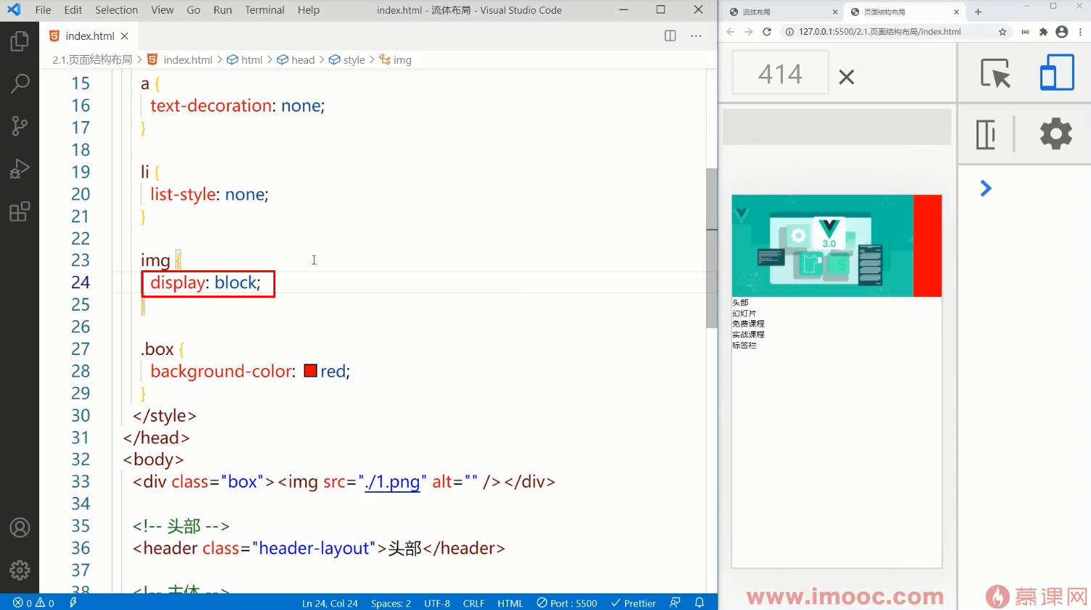Open the browser three-dot menu

click(1080, 32)
